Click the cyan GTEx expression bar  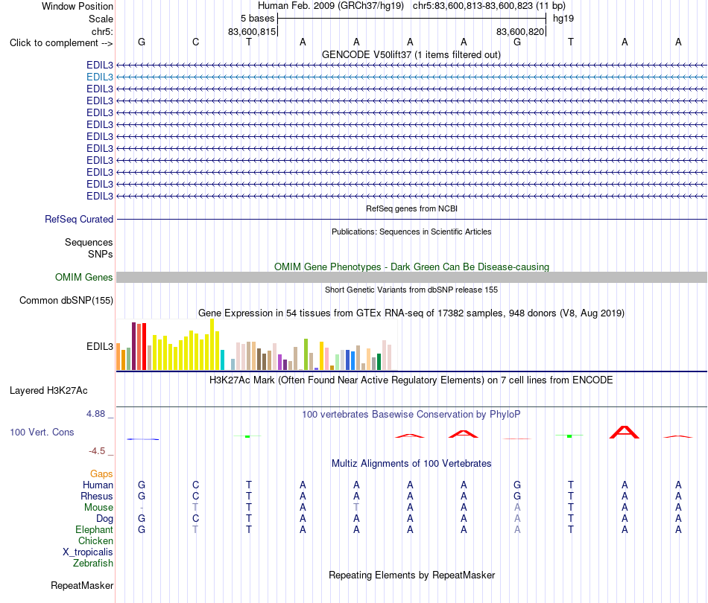tap(223, 360)
